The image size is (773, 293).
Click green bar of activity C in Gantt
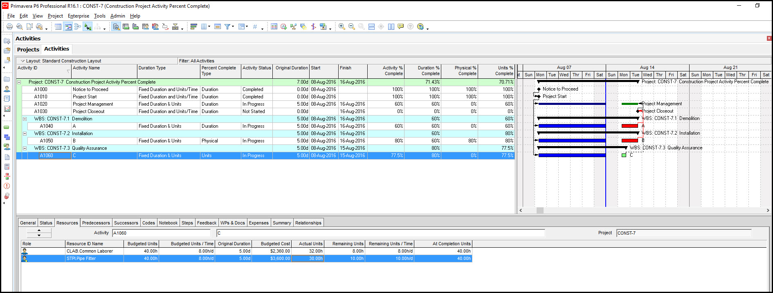[x=624, y=155]
